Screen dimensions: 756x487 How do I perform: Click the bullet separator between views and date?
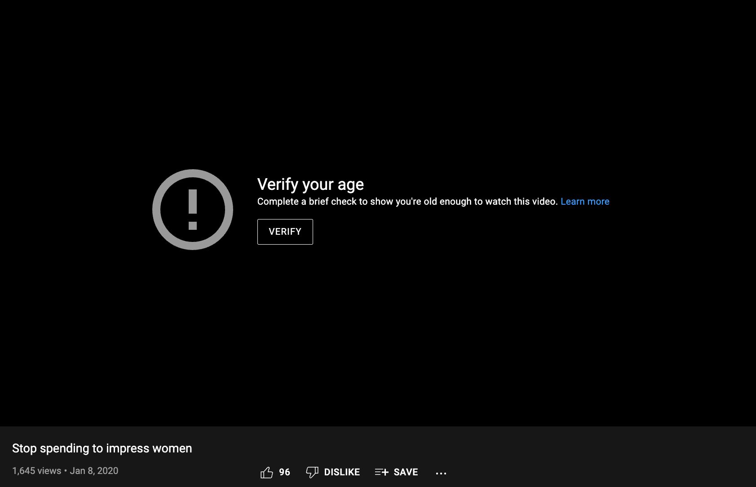point(66,471)
